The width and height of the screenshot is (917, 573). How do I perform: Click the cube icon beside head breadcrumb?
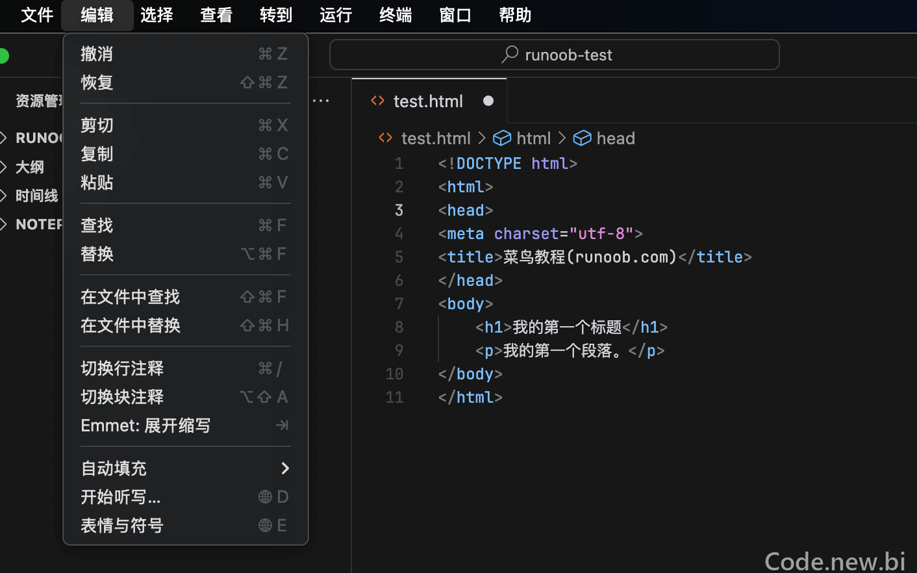point(582,138)
